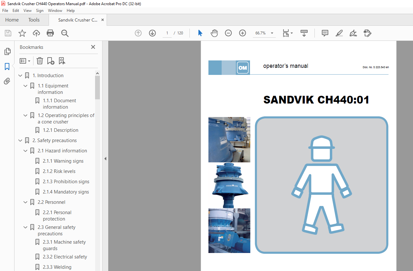Open the bookmark options menu
This screenshot has height=271, width=413.
click(x=25, y=61)
